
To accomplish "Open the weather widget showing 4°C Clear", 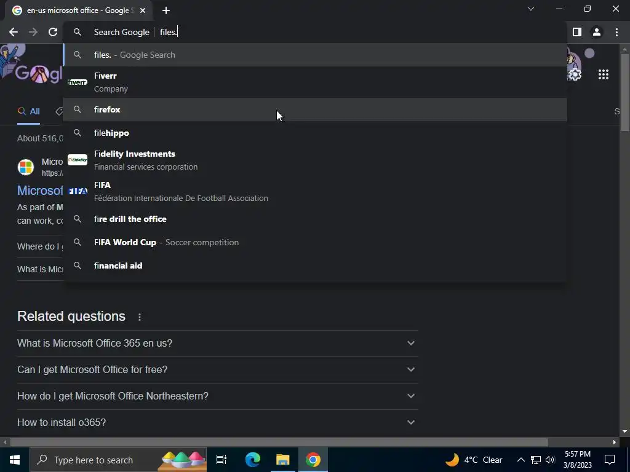I will point(474,460).
